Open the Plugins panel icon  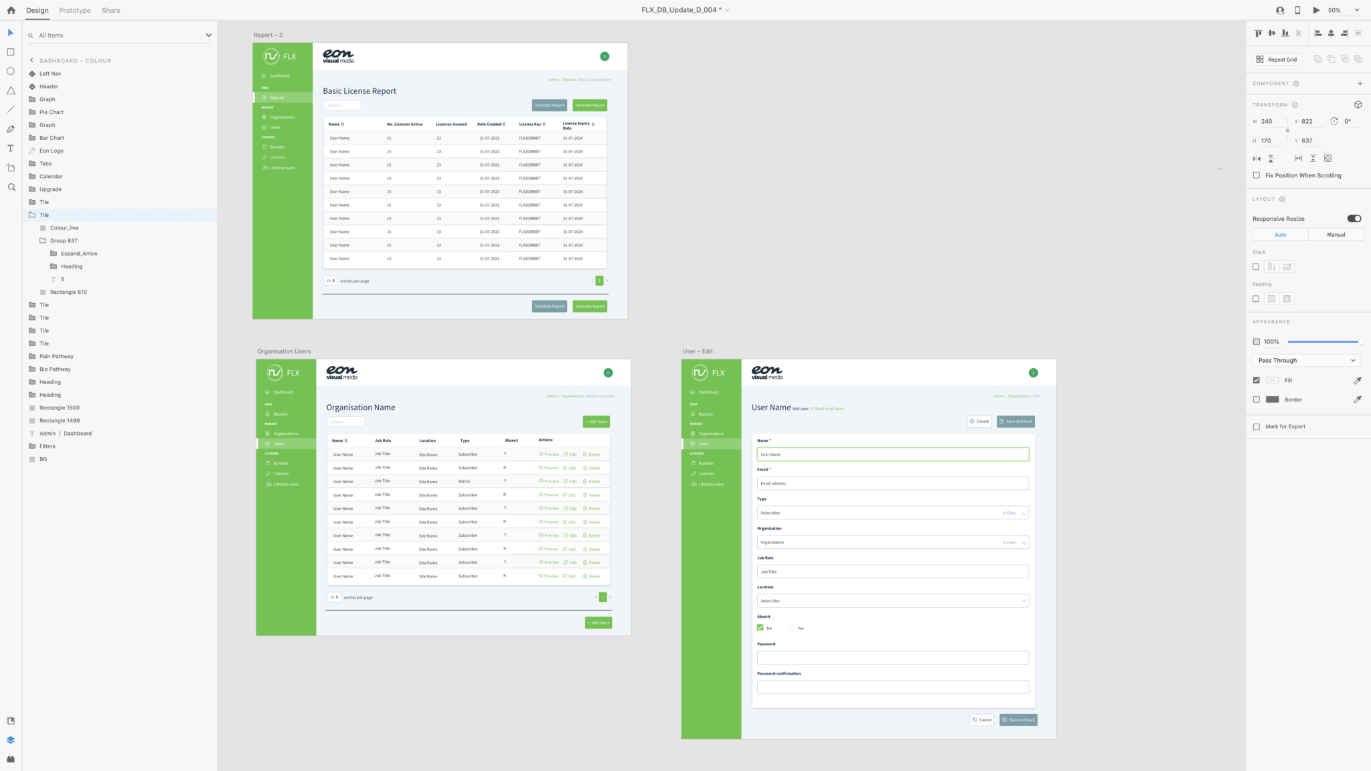click(x=11, y=759)
